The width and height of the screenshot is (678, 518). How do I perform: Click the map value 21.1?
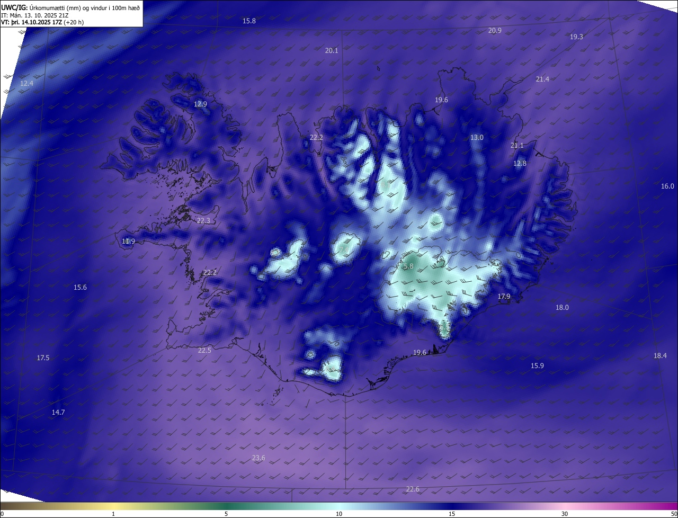[517, 145]
